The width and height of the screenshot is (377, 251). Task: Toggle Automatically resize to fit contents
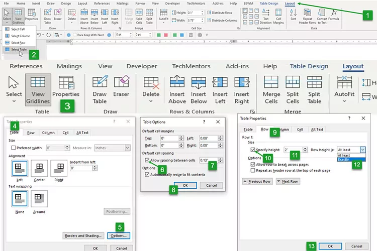pyautogui.click(x=147, y=175)
